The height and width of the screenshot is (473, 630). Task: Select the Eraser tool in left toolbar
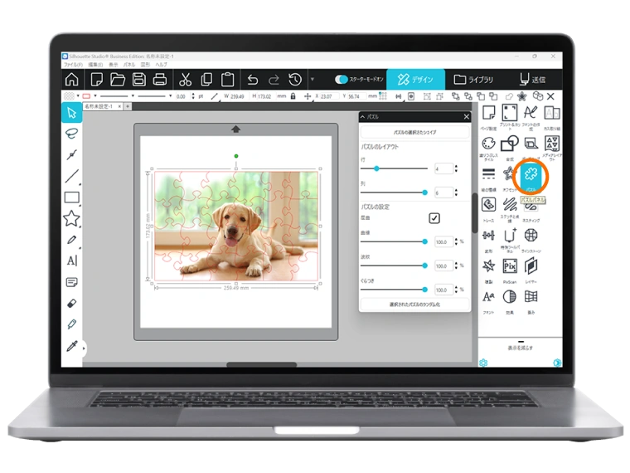(72, 304)
